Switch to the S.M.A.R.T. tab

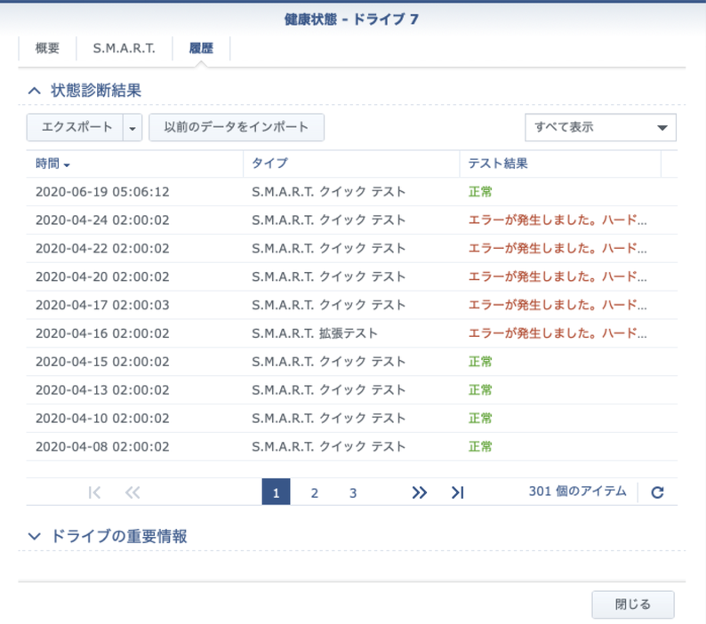(x=124, y=49)
